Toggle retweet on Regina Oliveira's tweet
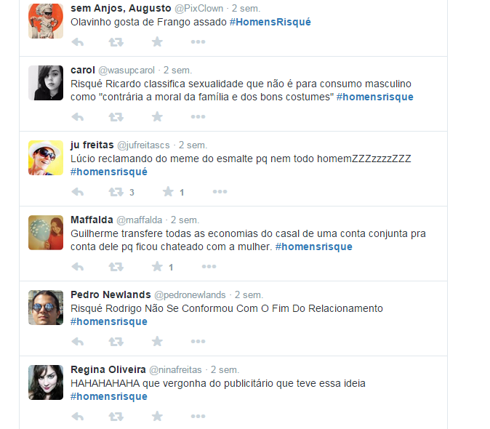Viewport: 490px width, 429px height. tap(116, 417)
